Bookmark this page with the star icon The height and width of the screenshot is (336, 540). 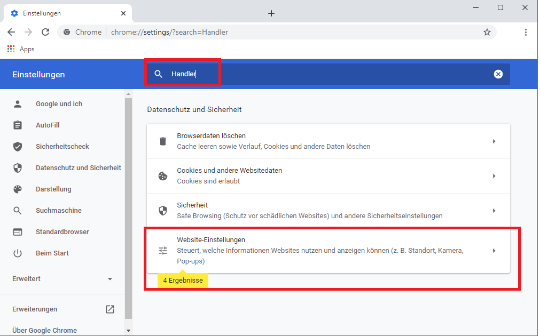487,32
